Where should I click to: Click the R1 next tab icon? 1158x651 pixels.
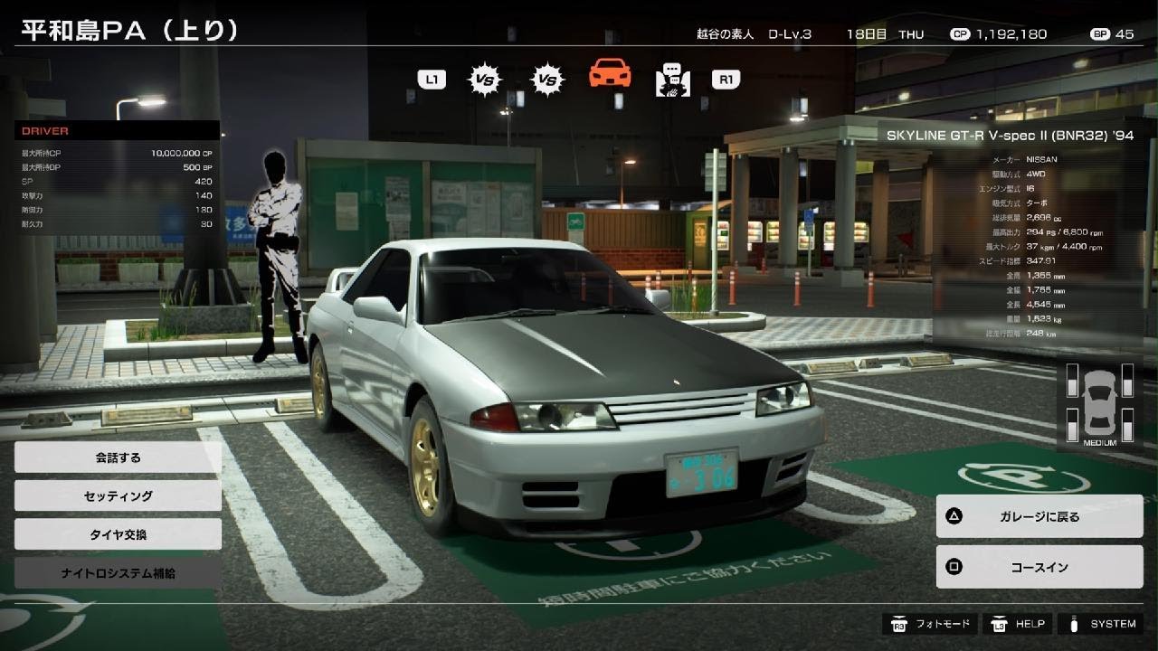tap(726, 80)
